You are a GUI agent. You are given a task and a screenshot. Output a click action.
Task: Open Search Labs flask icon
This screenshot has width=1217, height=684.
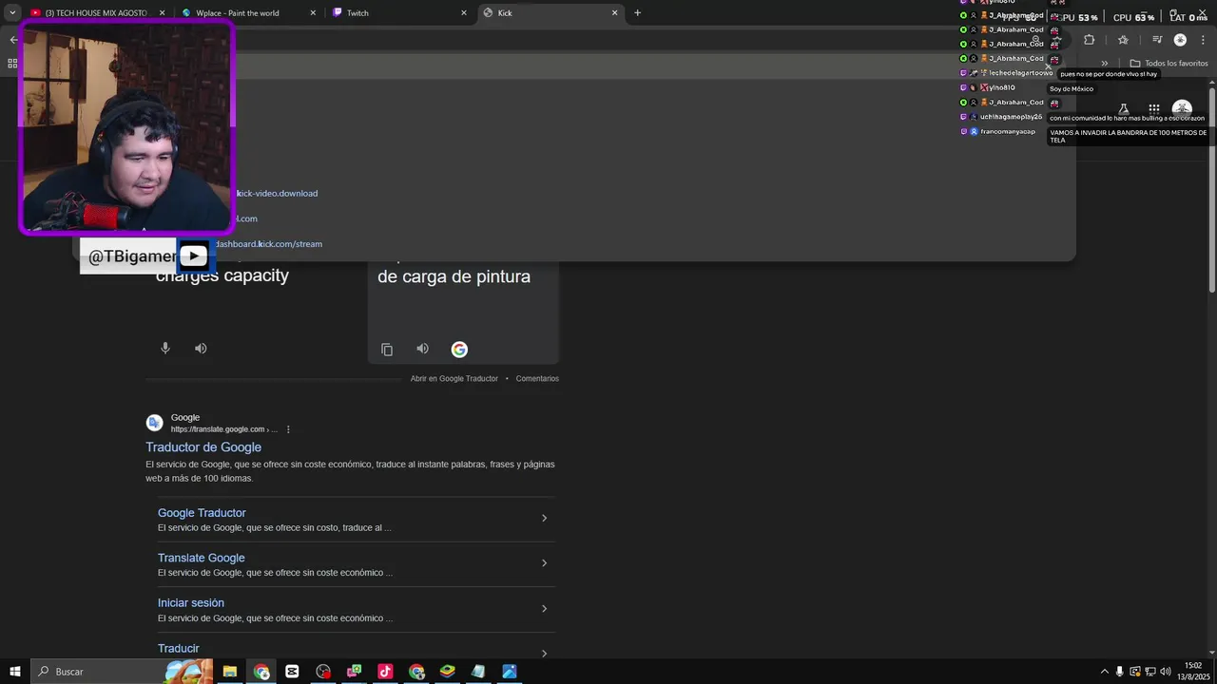click(1124, 109)
